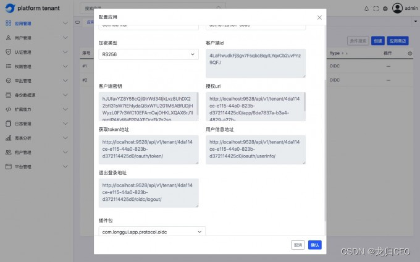Expand the 权限管理 menu chevron
The height and width of the screenshot is (262, 420).
click(x=65, y=66)
